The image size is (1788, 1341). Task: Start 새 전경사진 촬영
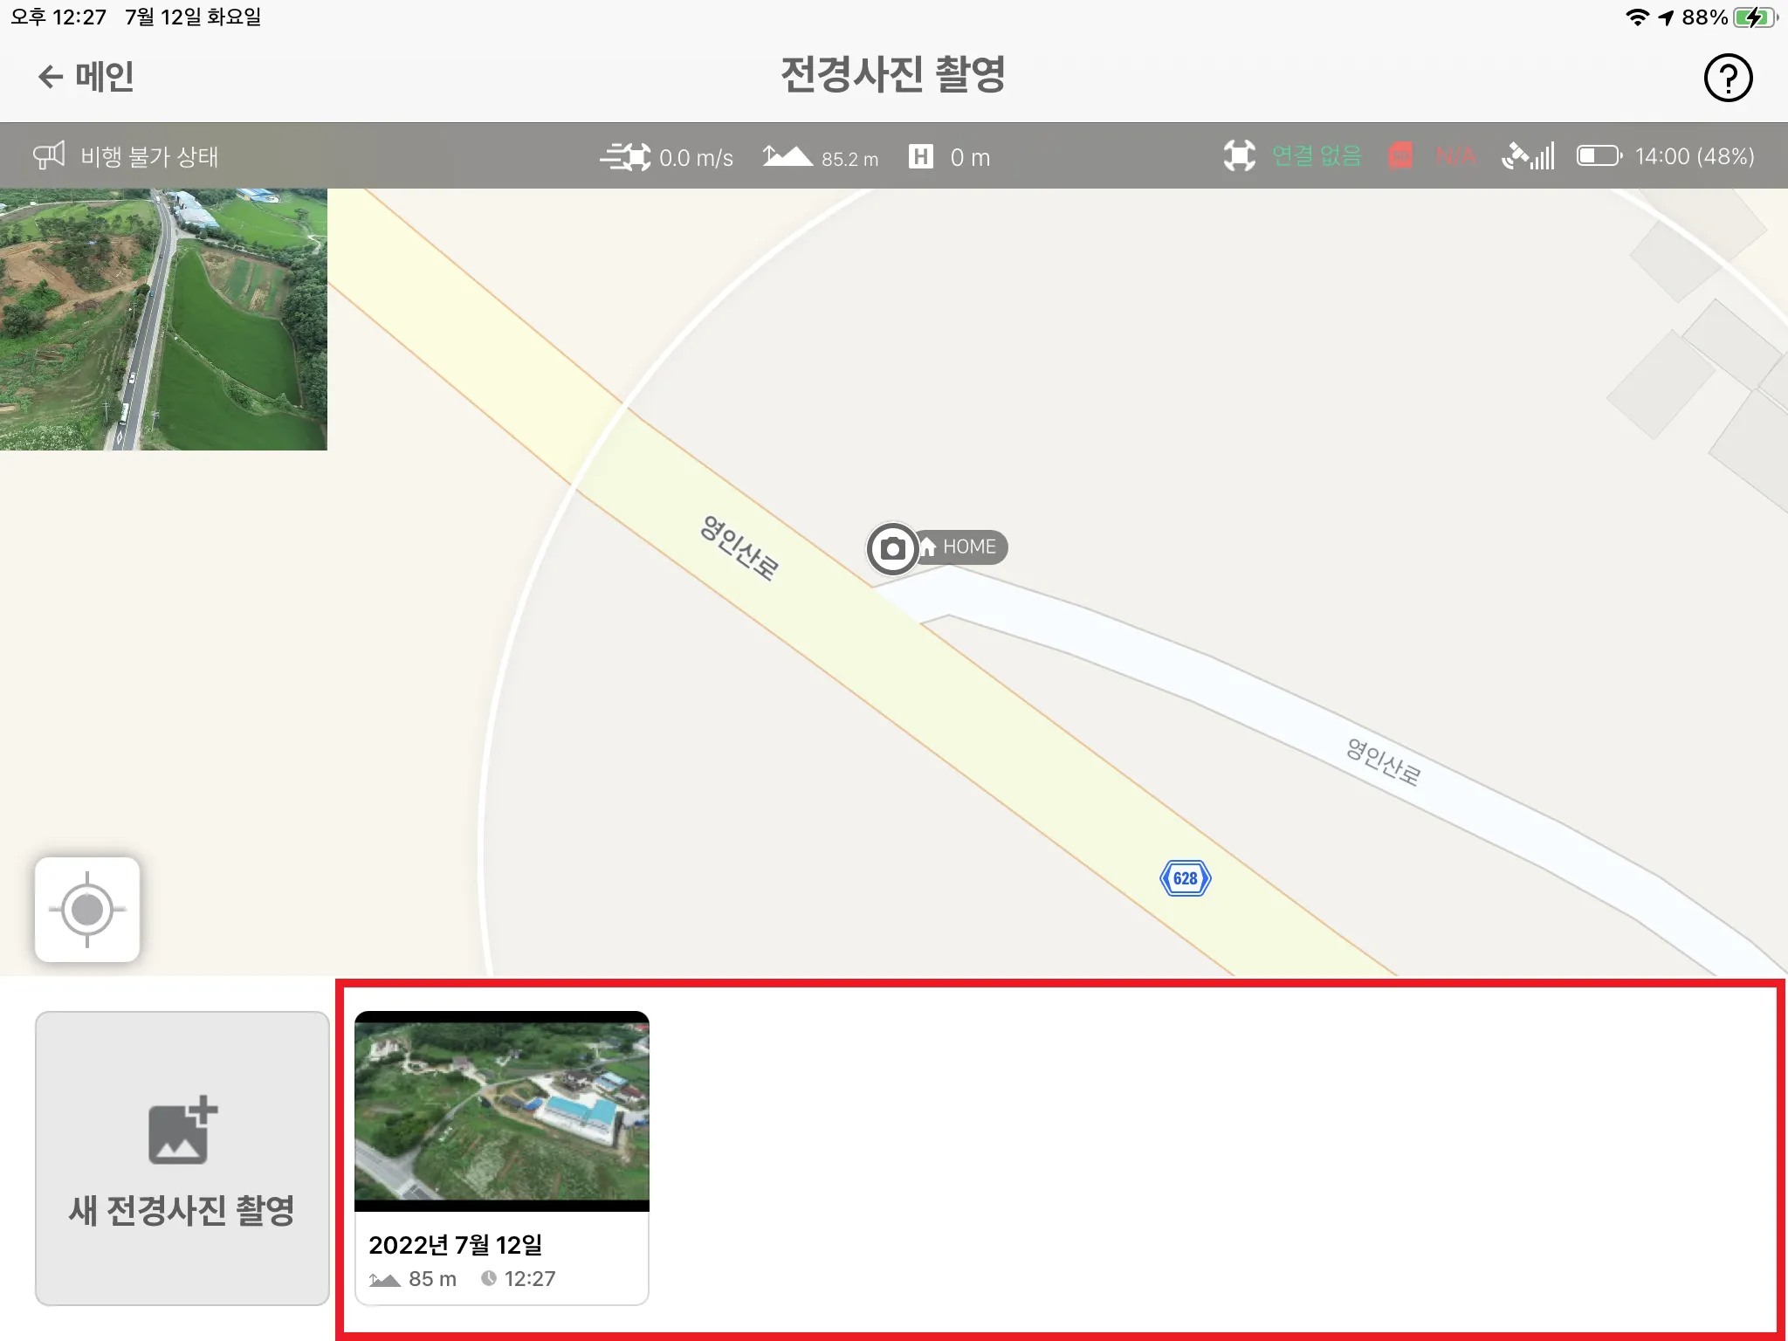click(182, 1159)
